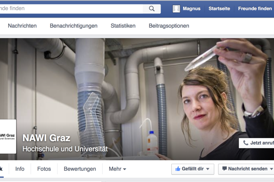Switch to the Nachrichten tab
274x182 pixels.
pyautogui.click(x=22, y=26)
